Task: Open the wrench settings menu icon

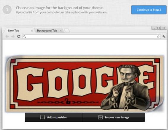Action: (x=164, y=36)
